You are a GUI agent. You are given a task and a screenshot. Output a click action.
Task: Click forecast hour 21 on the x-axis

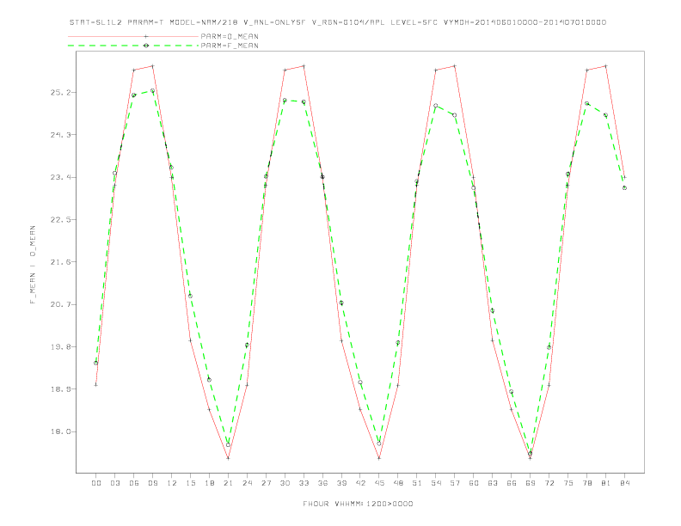tap(228, 483)
